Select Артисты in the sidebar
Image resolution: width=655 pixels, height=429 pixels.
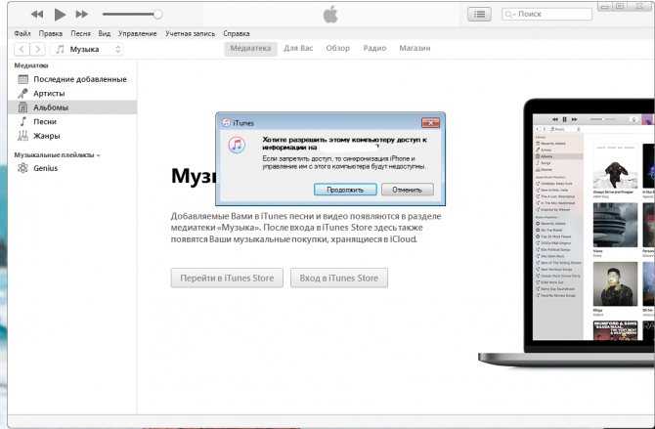click(72, 94)
